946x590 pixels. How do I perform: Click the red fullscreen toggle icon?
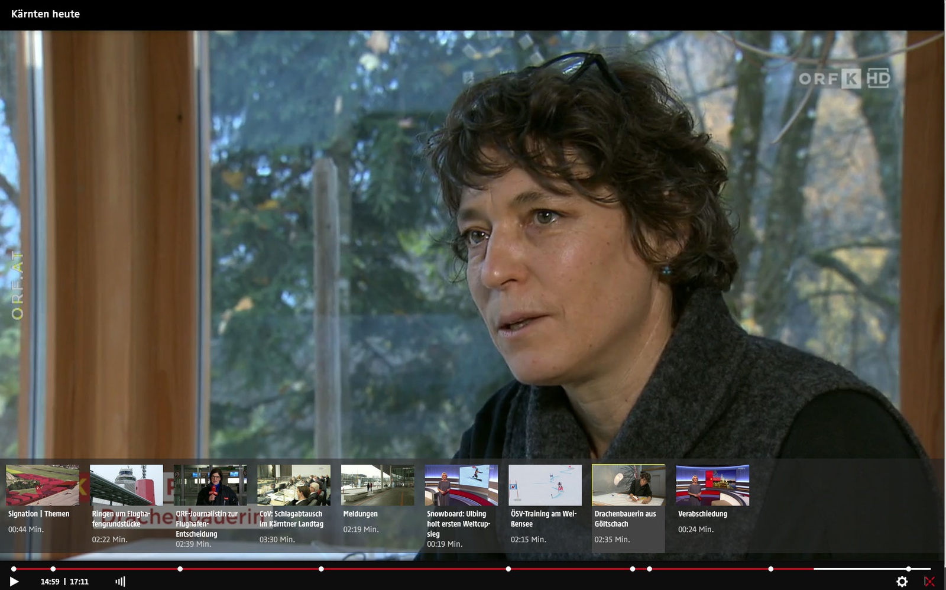929,582
